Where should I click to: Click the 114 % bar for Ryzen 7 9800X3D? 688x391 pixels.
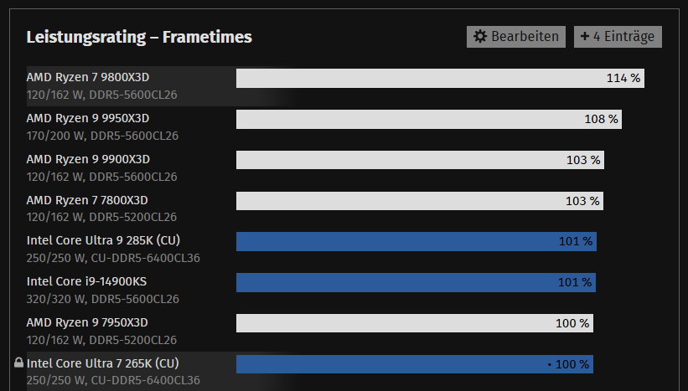click(x=439, y=79)
